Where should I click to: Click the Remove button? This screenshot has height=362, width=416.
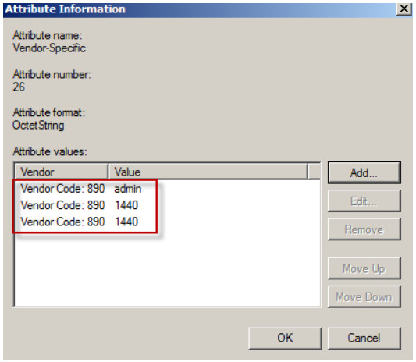(364, 229)
